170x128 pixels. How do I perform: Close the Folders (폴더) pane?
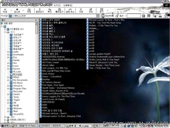click(x=36, y=20)
